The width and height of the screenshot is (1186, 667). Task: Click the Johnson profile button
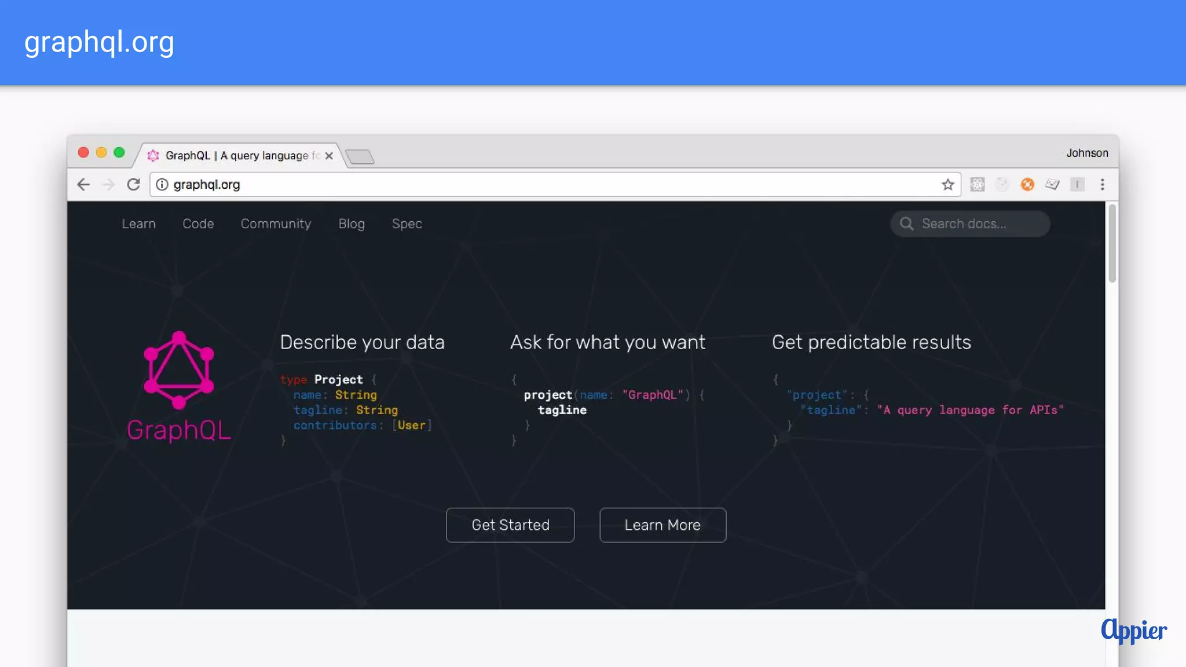(1087, 153)
